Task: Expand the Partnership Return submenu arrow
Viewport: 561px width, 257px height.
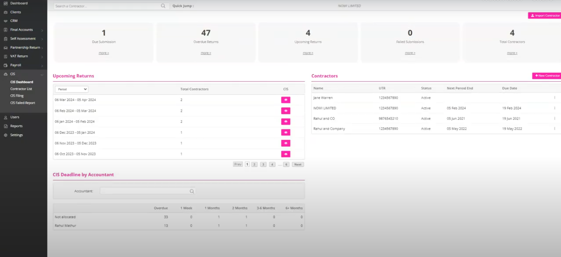Action: click(42, 48)
